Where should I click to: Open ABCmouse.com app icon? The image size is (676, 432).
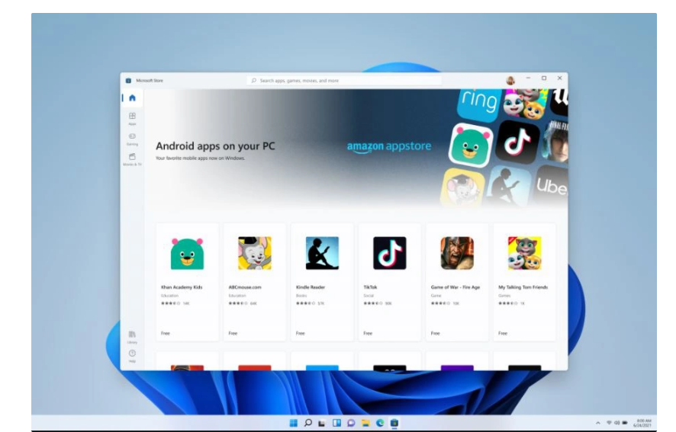[x=255, y=253]
